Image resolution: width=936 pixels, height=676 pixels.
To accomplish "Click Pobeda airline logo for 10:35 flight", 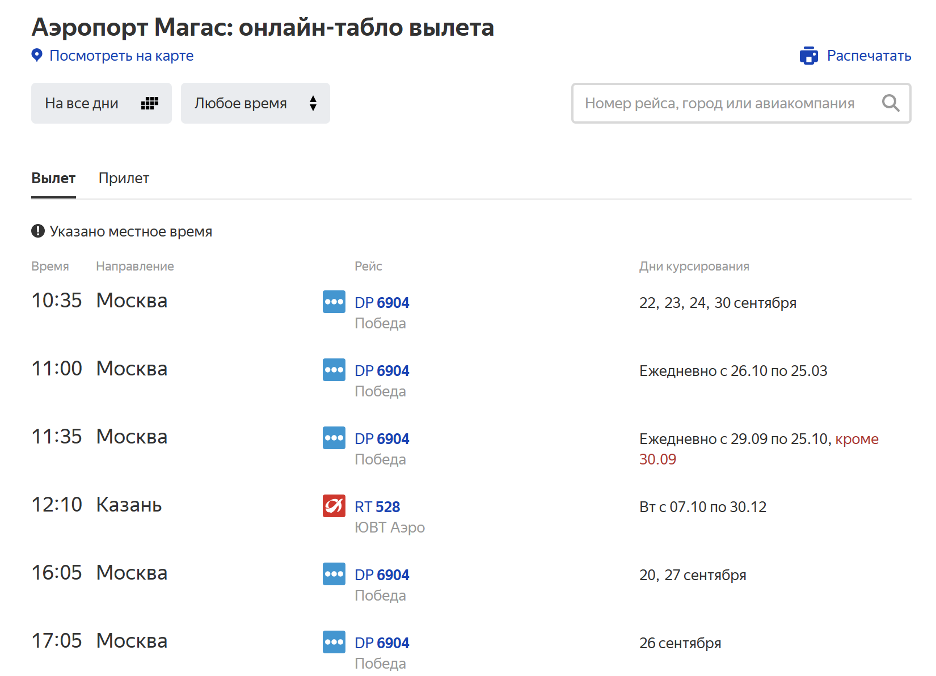I will point(334,302).
